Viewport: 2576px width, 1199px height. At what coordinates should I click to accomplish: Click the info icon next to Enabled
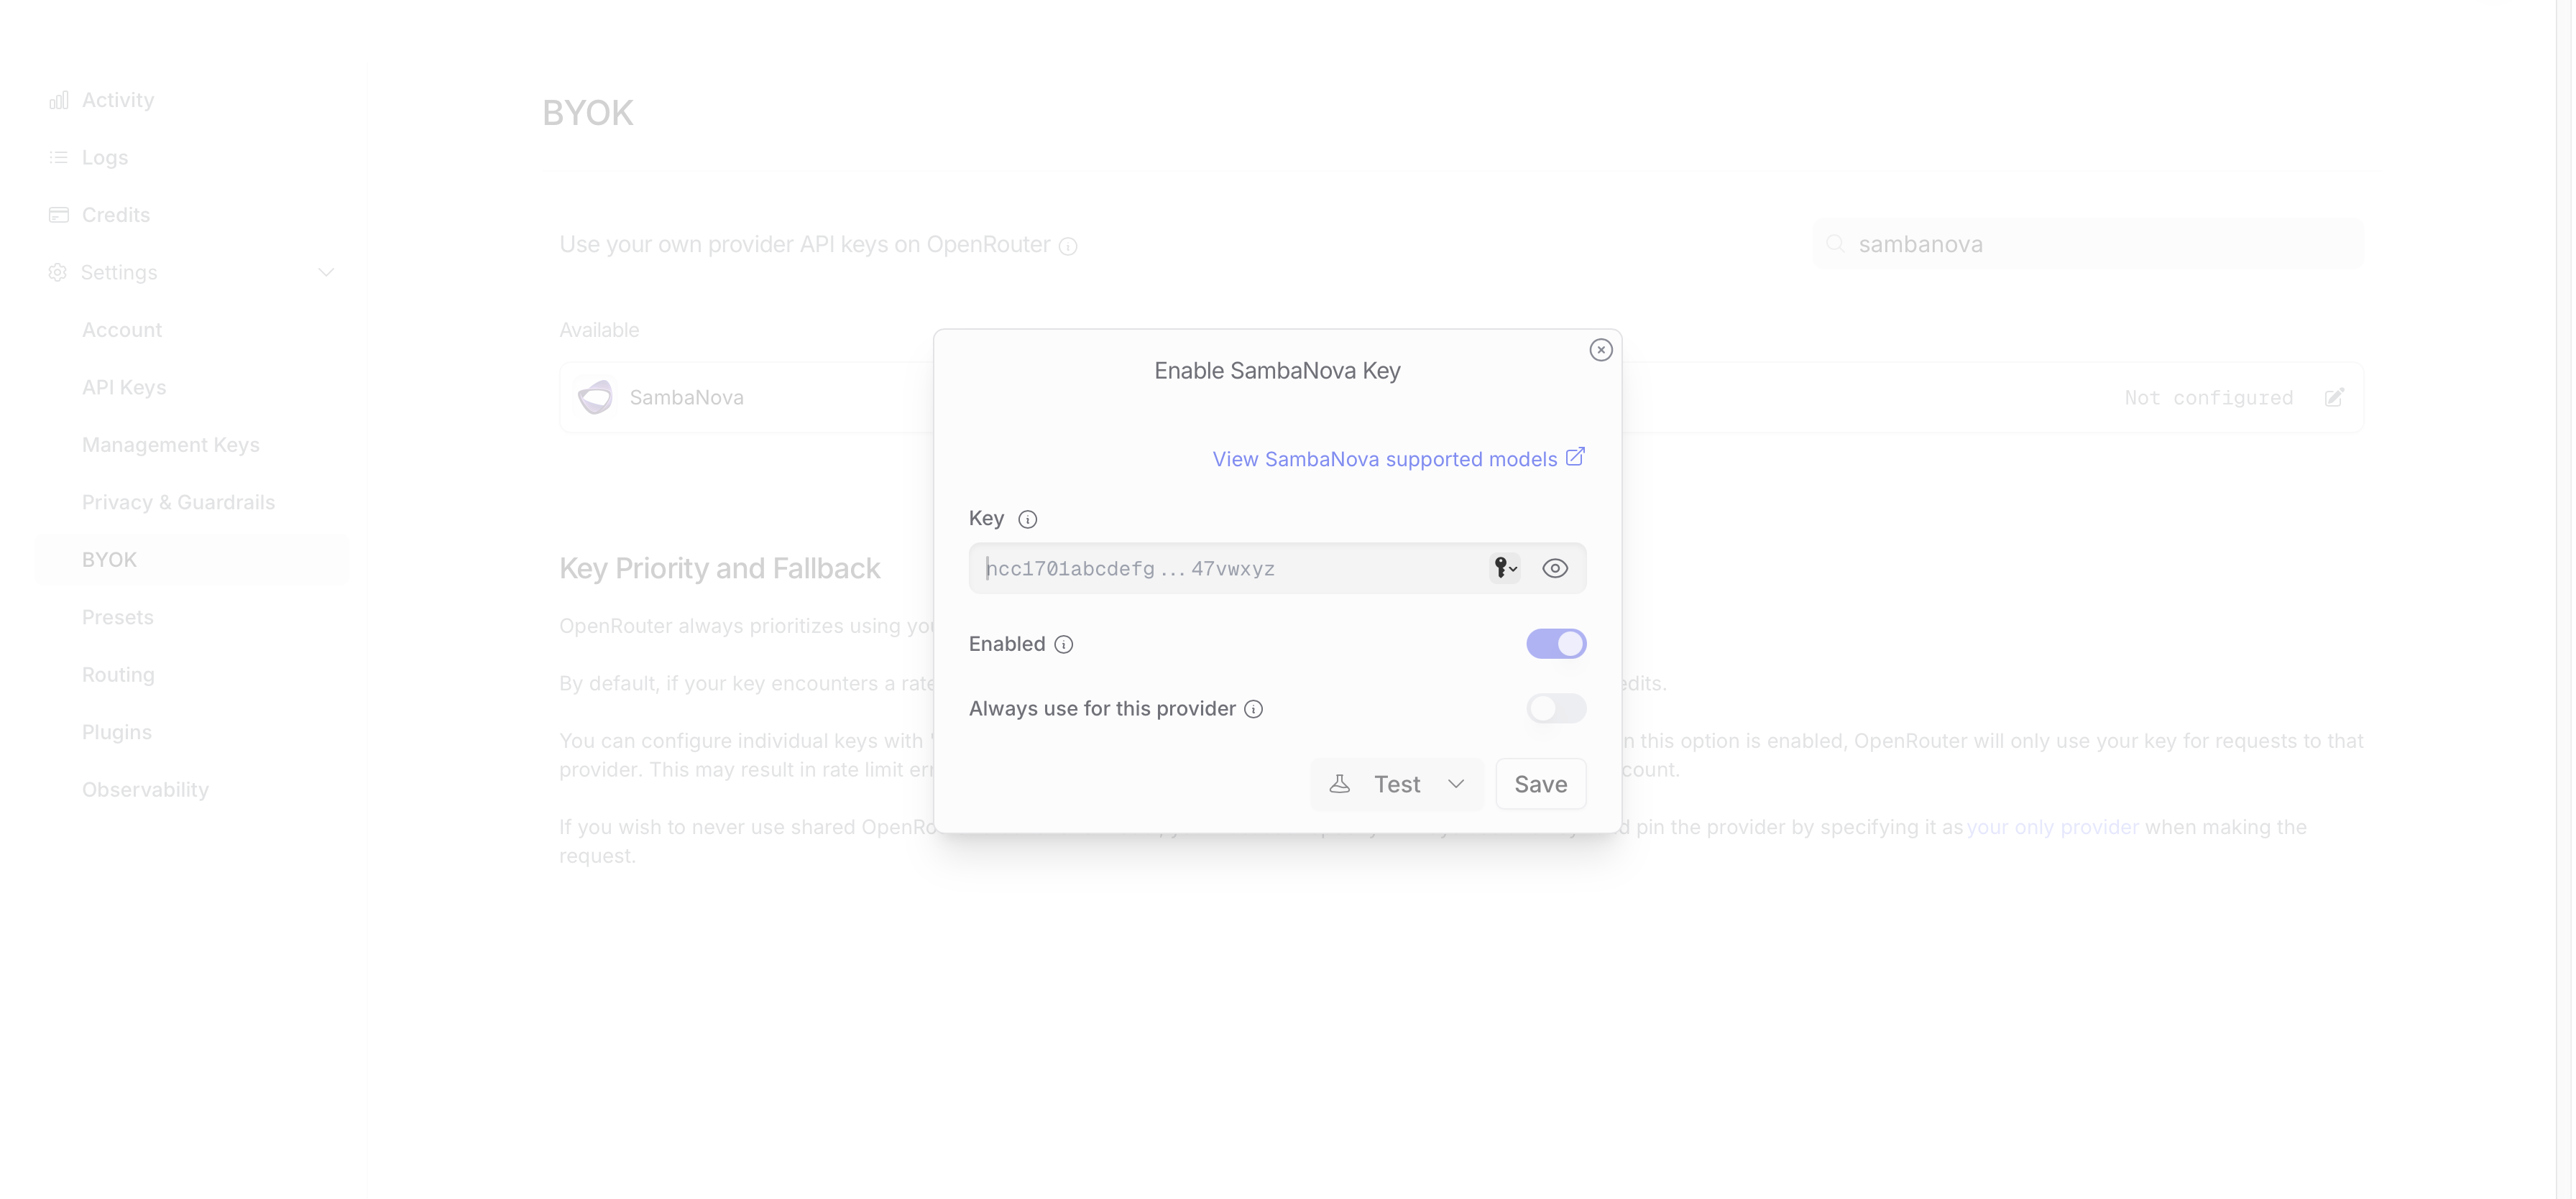1063,644
